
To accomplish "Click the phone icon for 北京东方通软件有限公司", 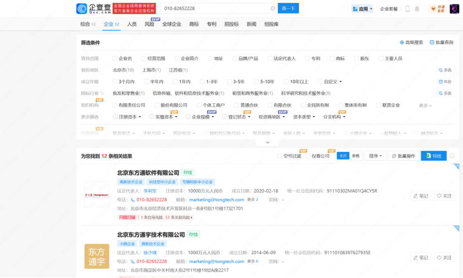I will [x=133, y=200].
